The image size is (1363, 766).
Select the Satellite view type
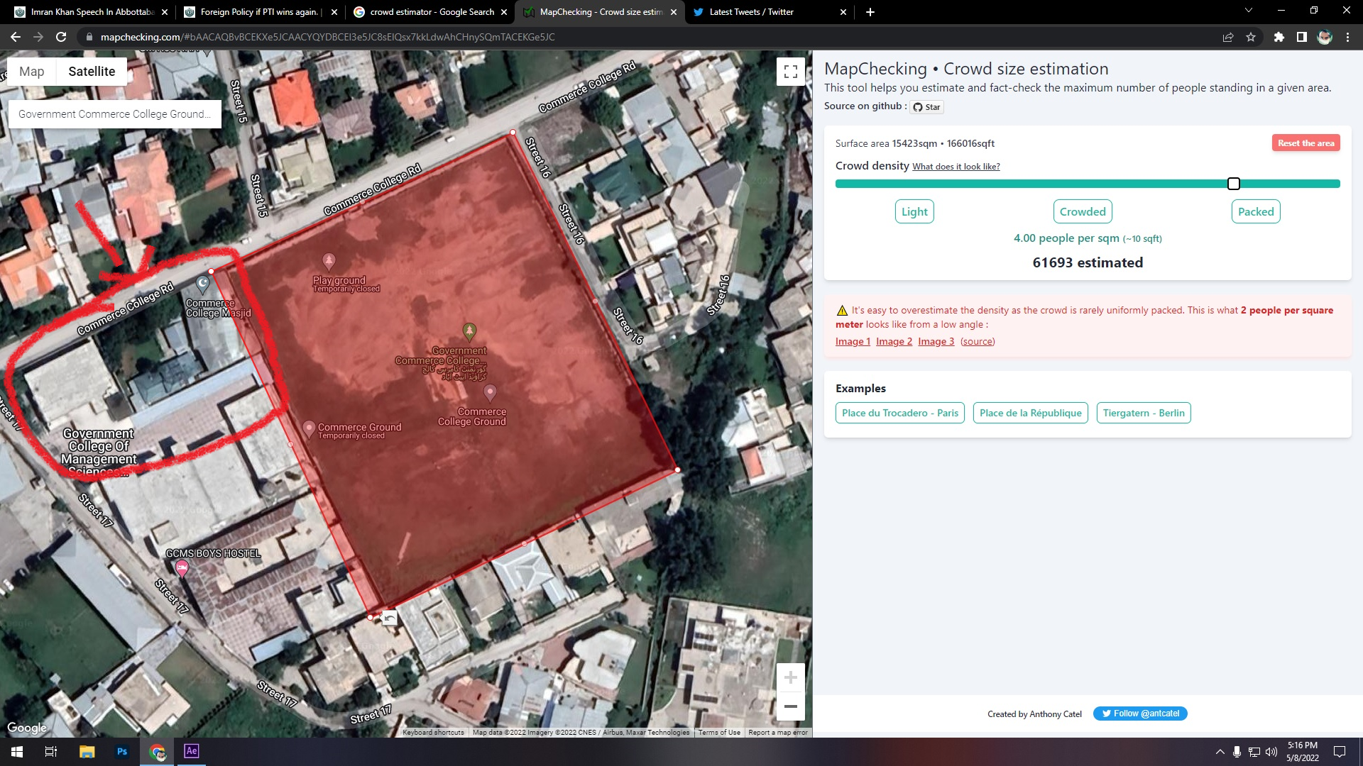coord(92,72)
